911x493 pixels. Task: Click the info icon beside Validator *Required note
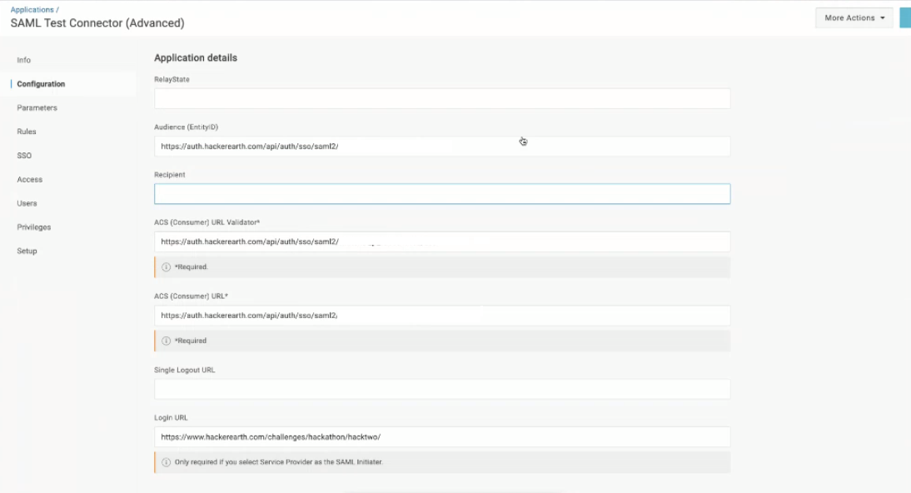167,266
